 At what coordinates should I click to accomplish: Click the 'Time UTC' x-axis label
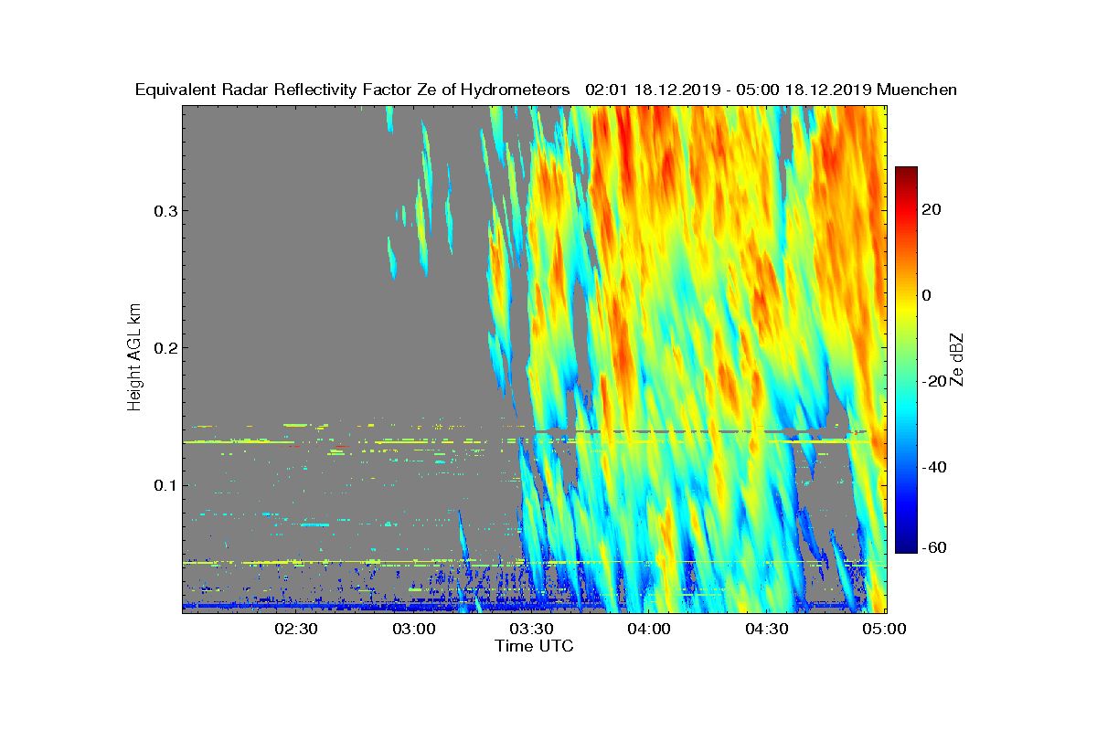(x=535, y=646)
